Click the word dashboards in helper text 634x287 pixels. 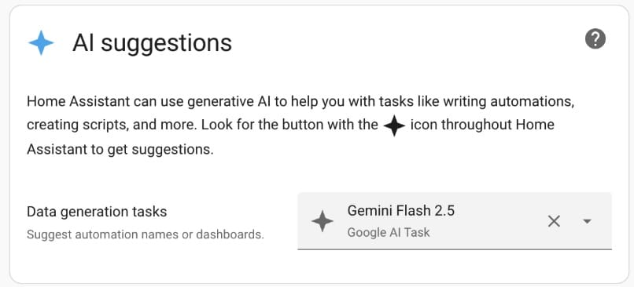tap(230, 234)
